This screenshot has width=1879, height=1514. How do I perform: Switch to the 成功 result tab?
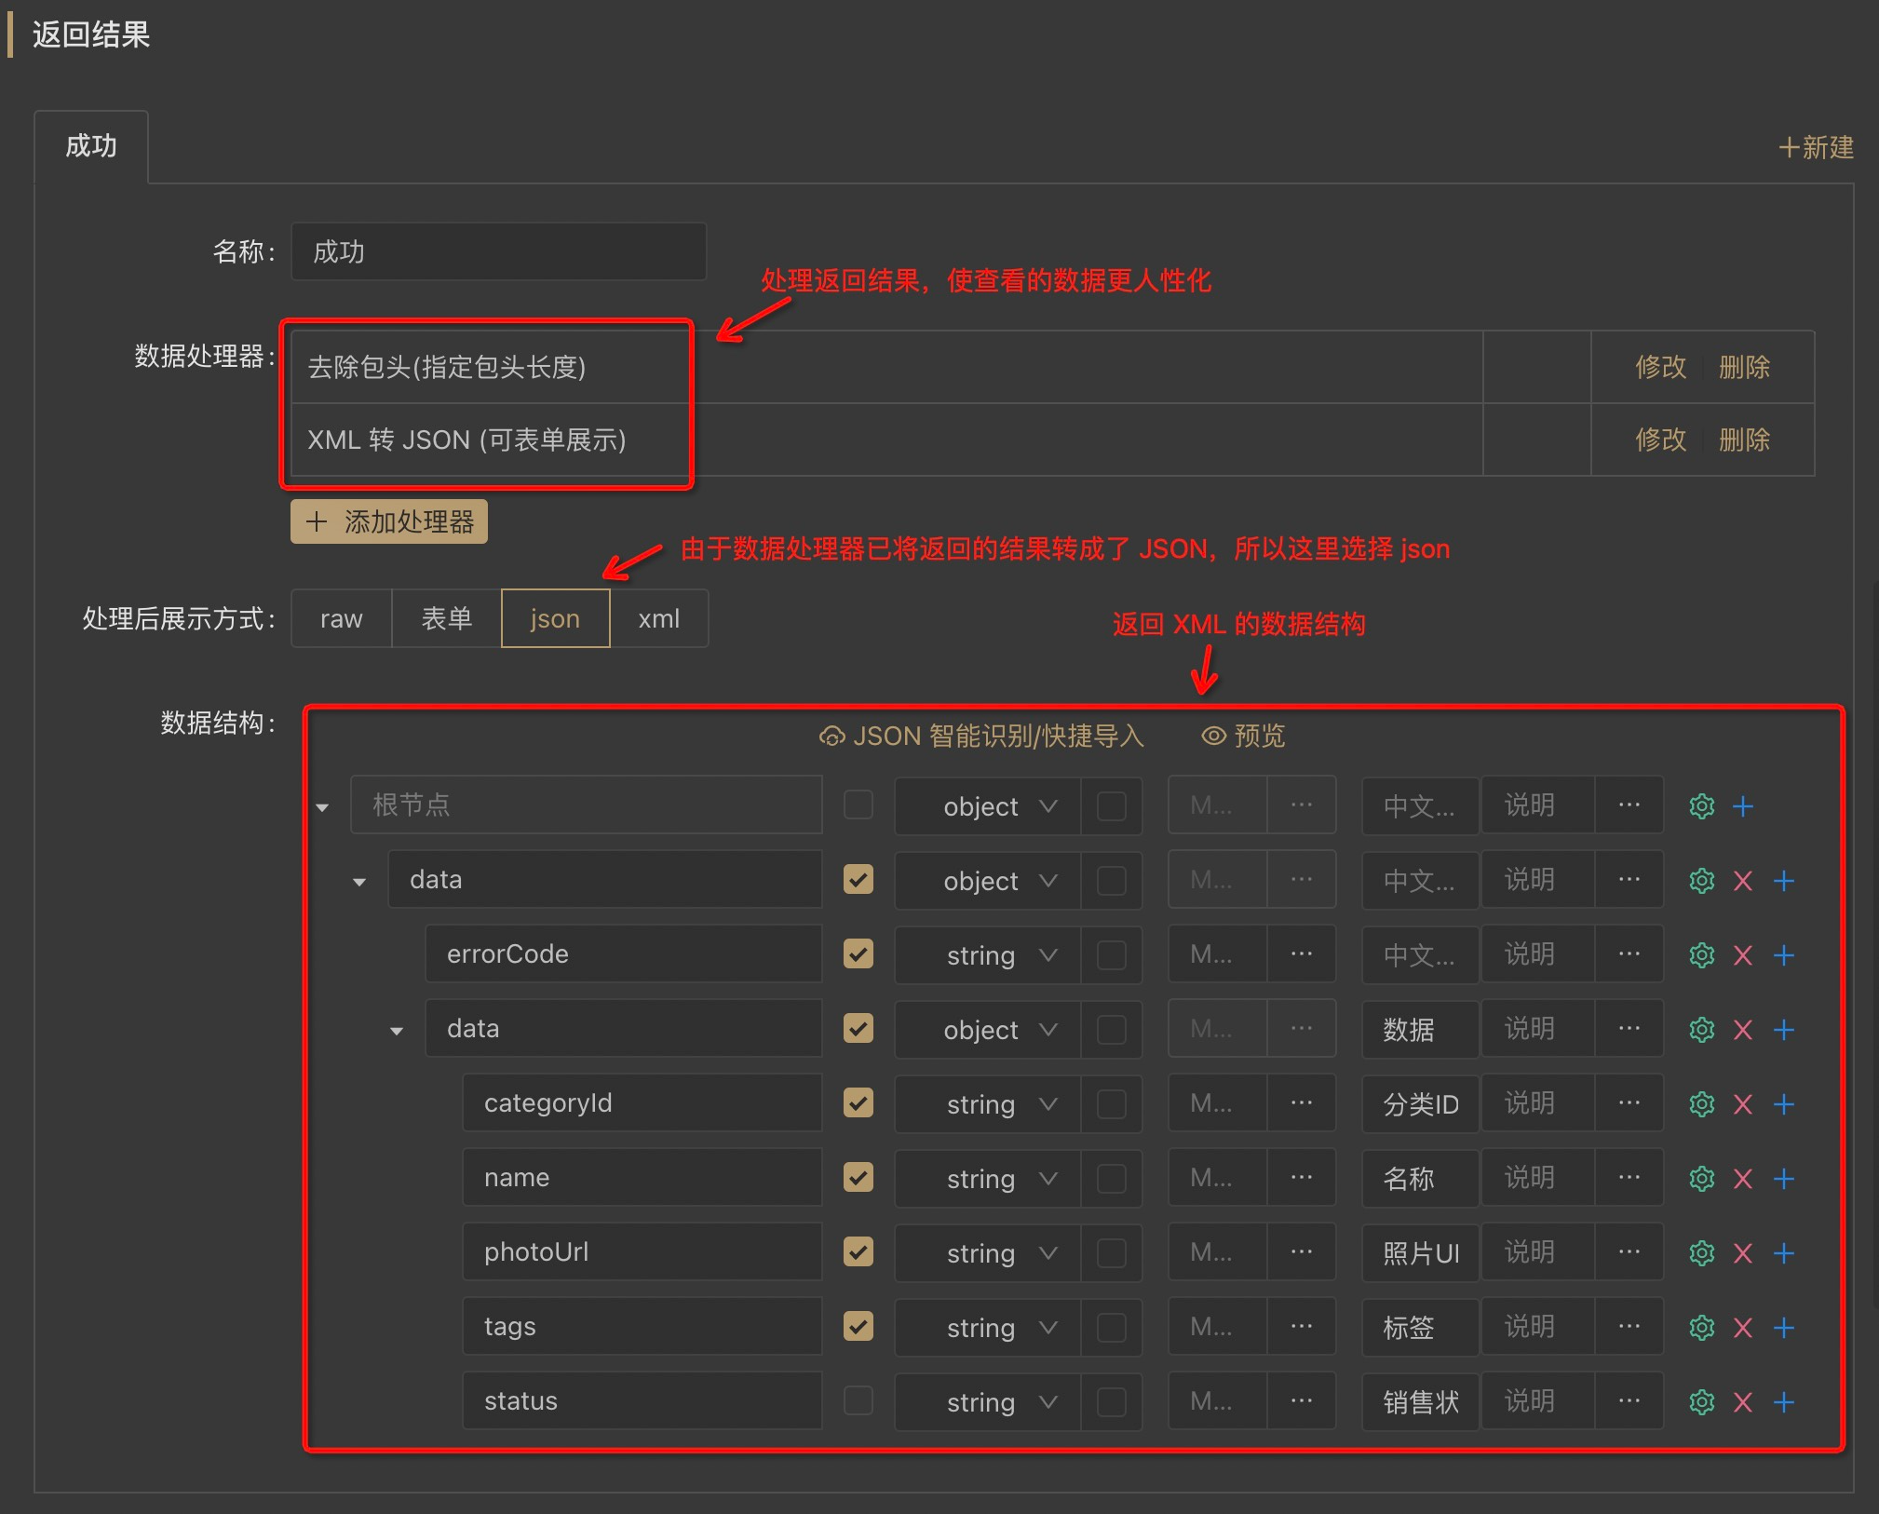click(91, 146)
